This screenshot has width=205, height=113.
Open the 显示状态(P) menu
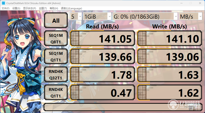30,8
